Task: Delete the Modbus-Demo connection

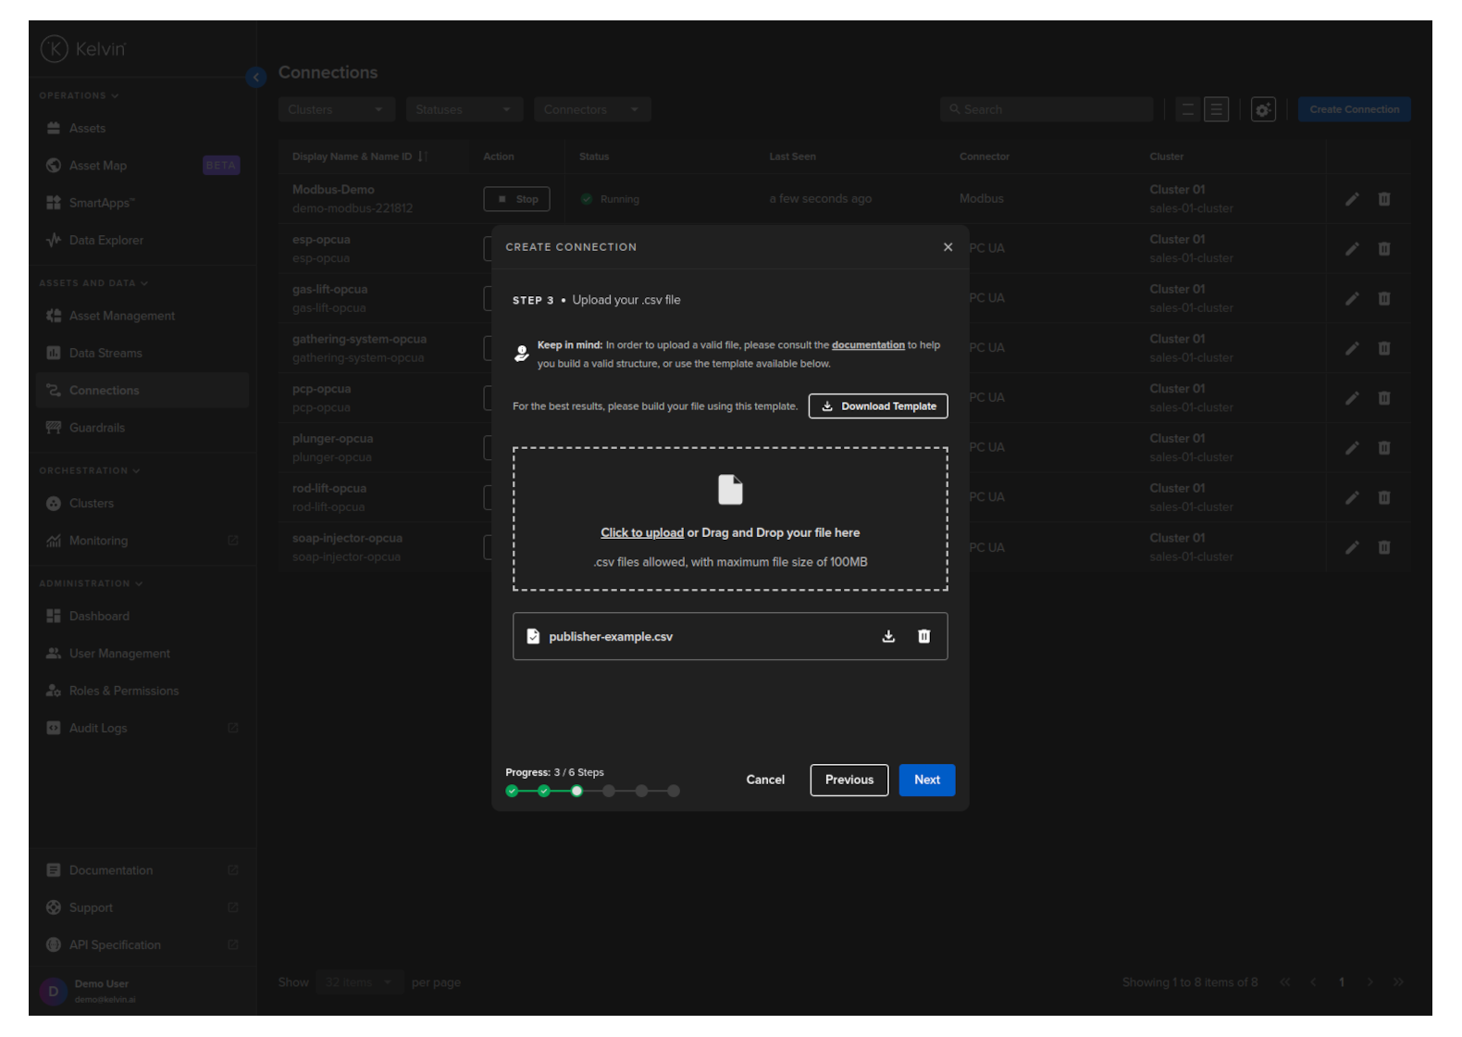Action: 1384,199
